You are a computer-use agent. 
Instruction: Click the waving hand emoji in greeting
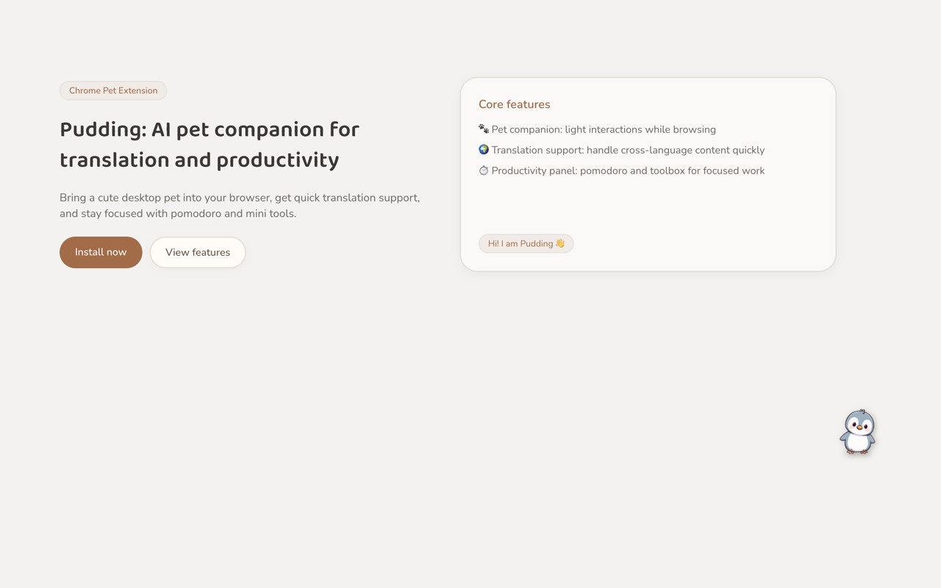coord(560,244)
